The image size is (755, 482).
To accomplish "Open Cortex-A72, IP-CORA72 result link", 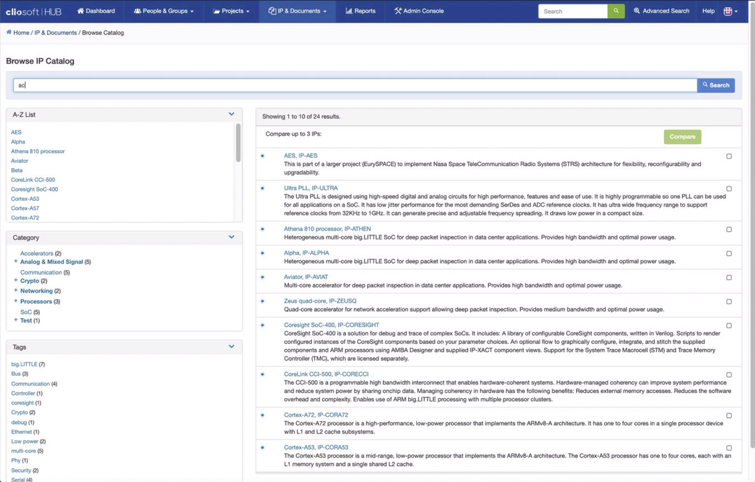I will (316, 415).
